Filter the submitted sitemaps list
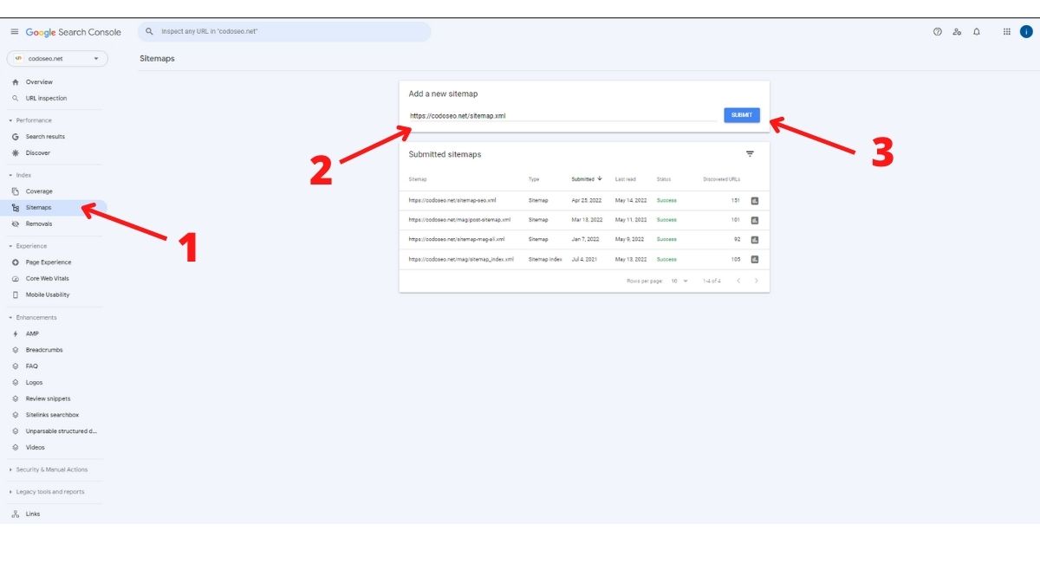This screenshot has width=1040, height=563. (x=750, y=154)
